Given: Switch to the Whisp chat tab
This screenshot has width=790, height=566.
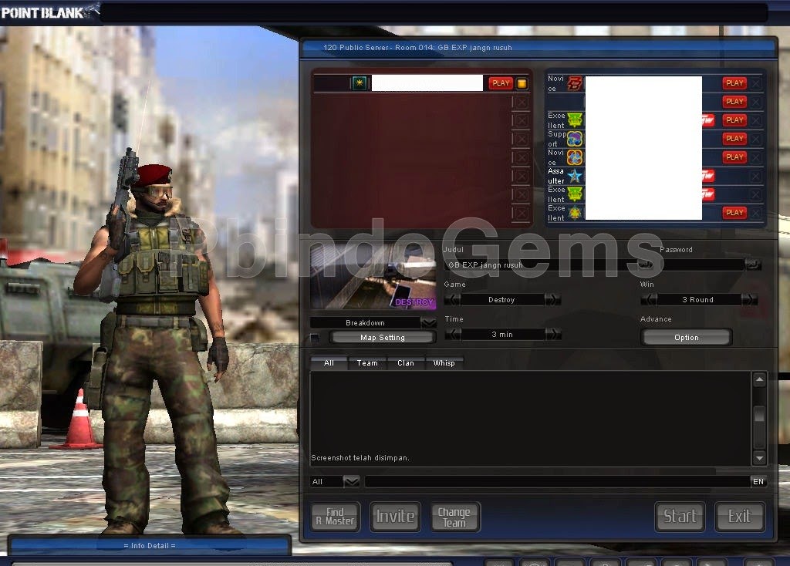Looking at the screenshot, I should pyautogui.click(x=444, y=363).
